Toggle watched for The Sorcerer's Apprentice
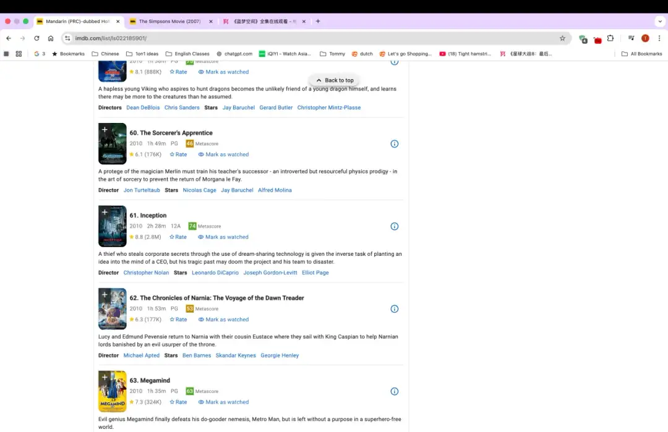 tap(223, 155)
